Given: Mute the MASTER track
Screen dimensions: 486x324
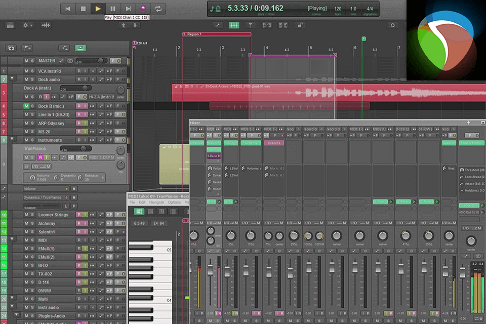Looking at the screenshot, I should tap(27, 60).
